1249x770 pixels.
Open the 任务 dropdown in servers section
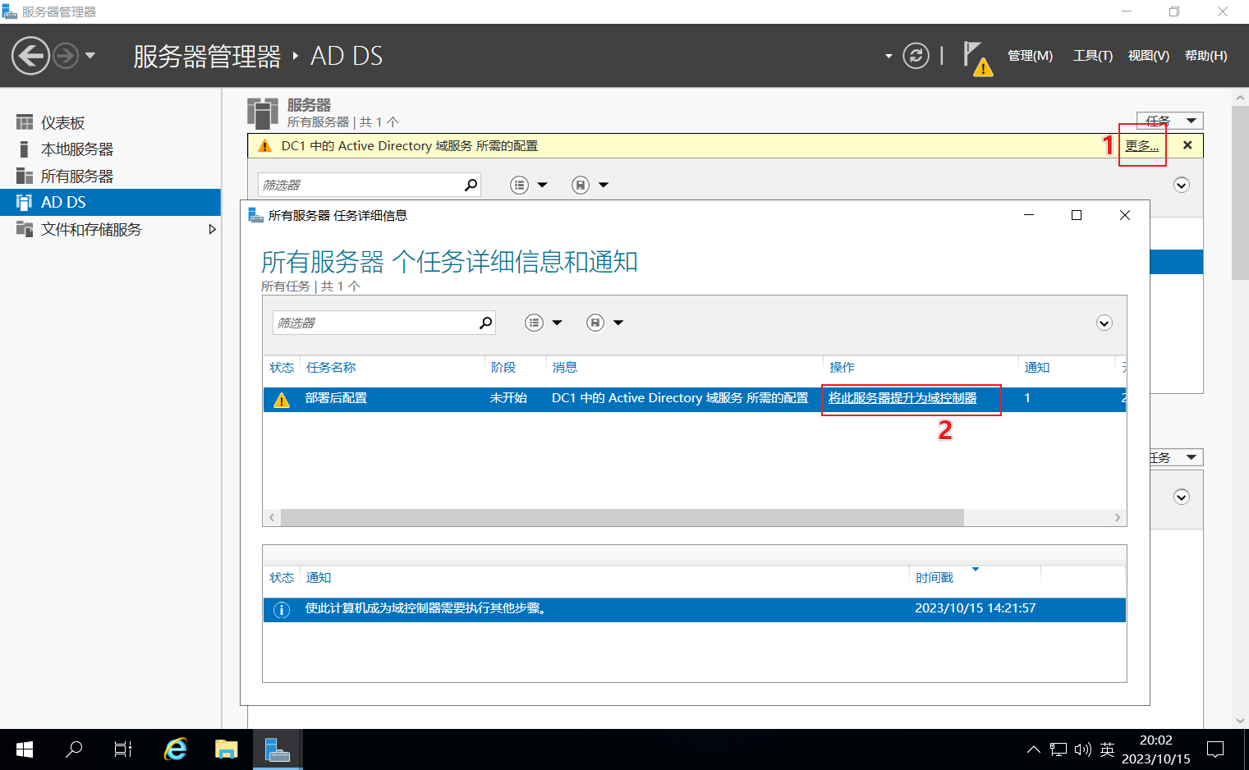(1170, 121)
